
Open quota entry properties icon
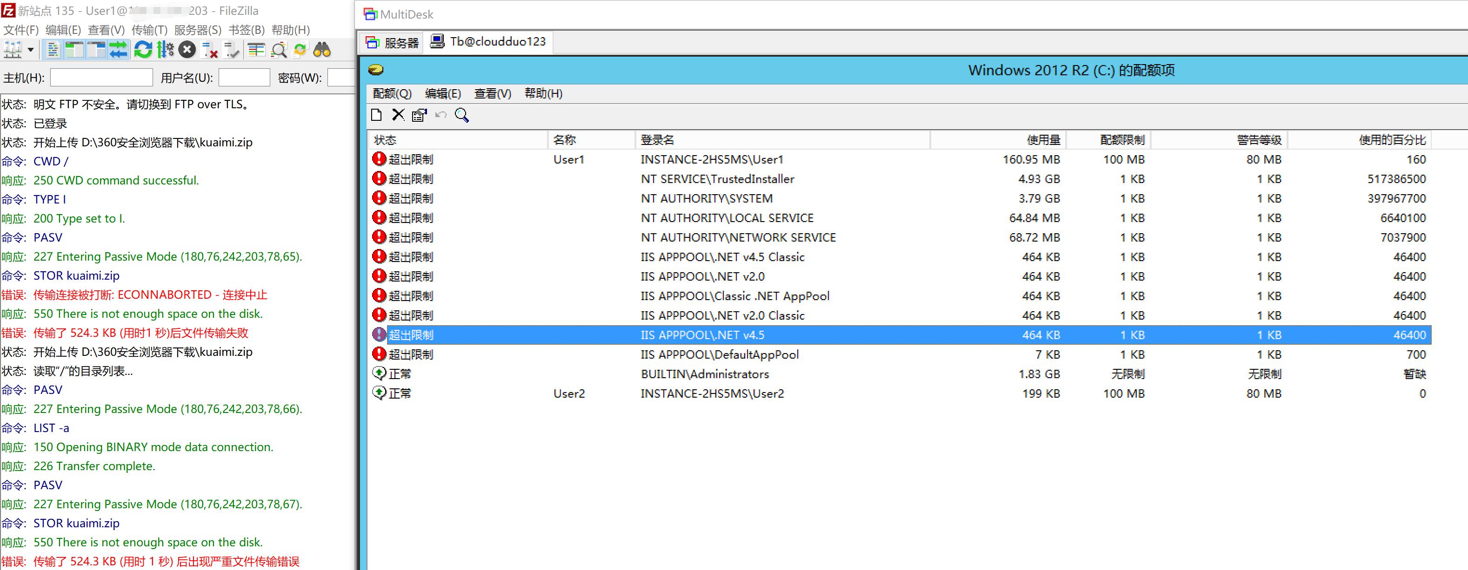419,116
